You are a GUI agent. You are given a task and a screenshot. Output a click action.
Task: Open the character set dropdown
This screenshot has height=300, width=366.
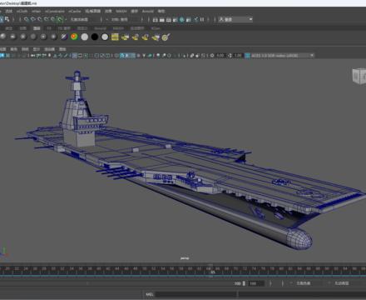[304, 283]
